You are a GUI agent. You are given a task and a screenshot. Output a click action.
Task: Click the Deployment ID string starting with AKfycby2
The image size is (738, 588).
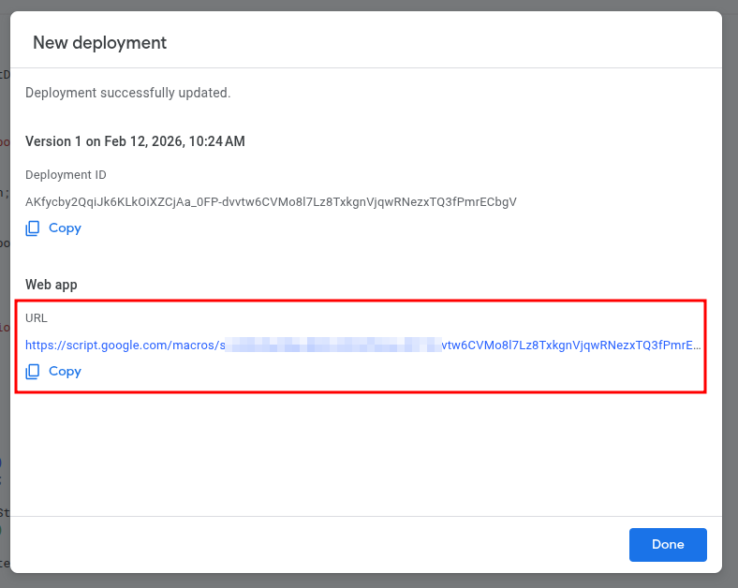(x=271, y=201)
